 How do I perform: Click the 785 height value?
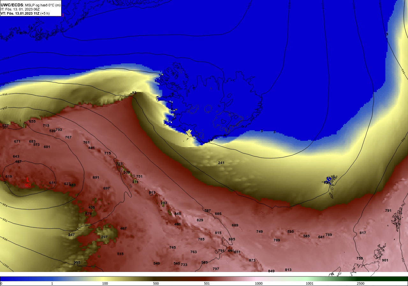coord(201,239)
